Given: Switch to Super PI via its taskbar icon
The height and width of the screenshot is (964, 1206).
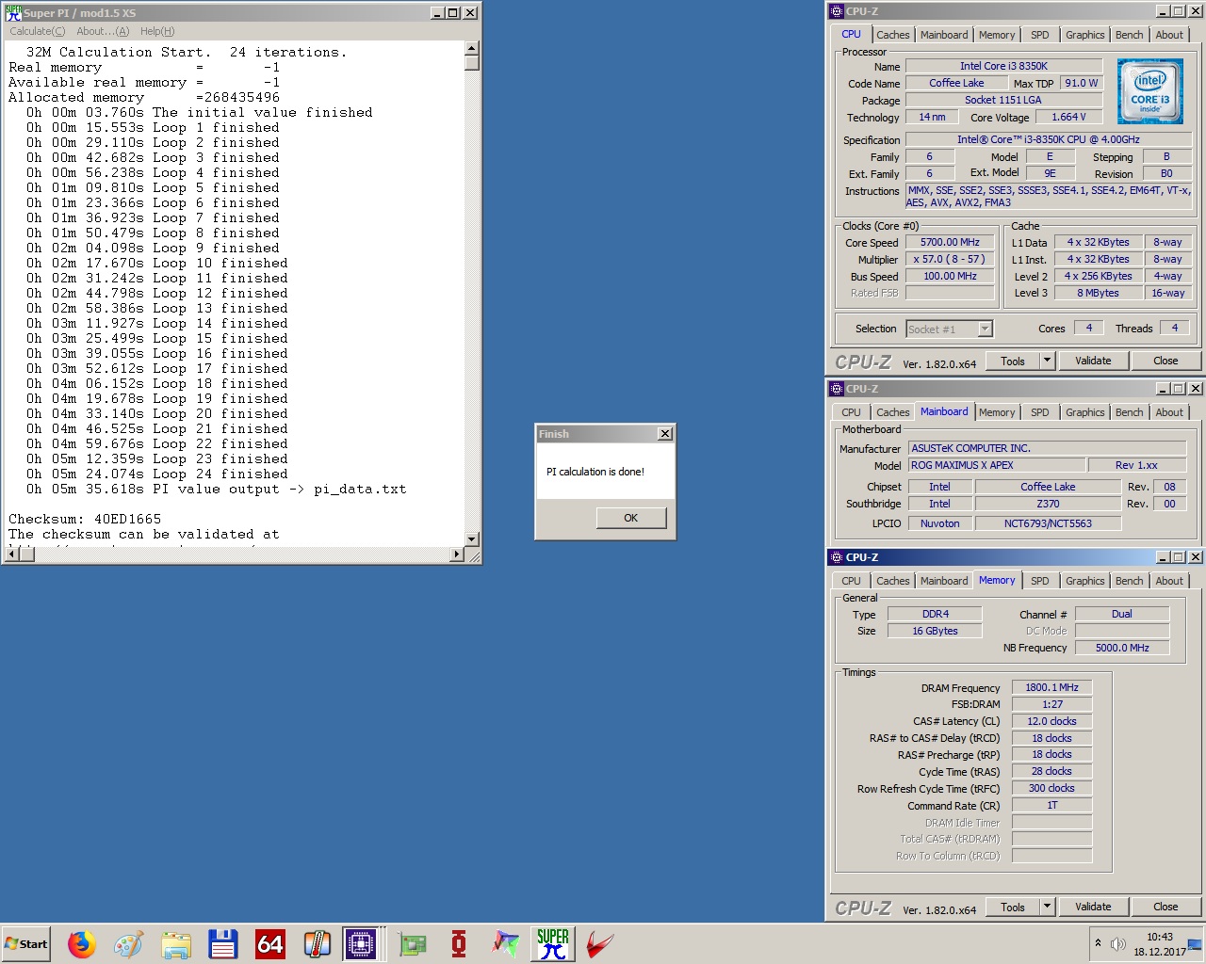Looking at the screenshot, I should pos(553,943).
